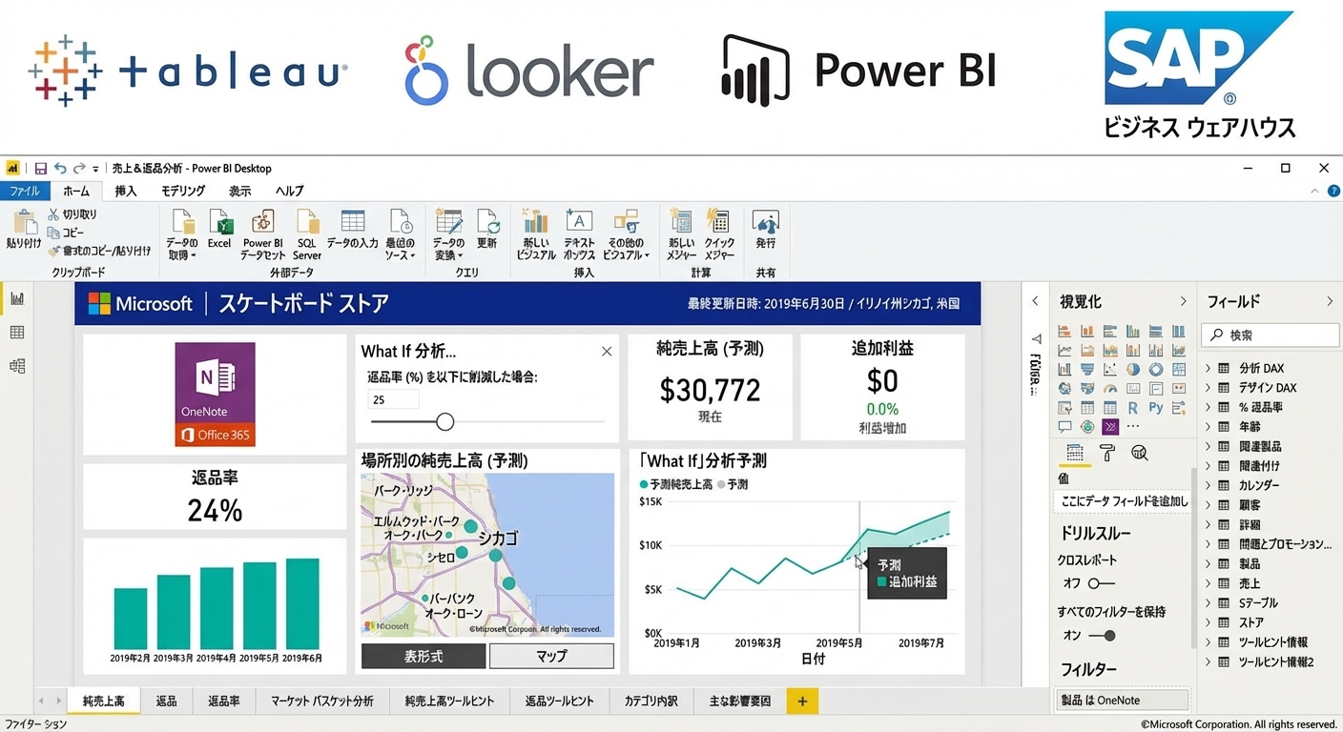The width and height of the screenshot is (1343, 732).
Task: Select the pie chart visual icon
Action: 1132,370
